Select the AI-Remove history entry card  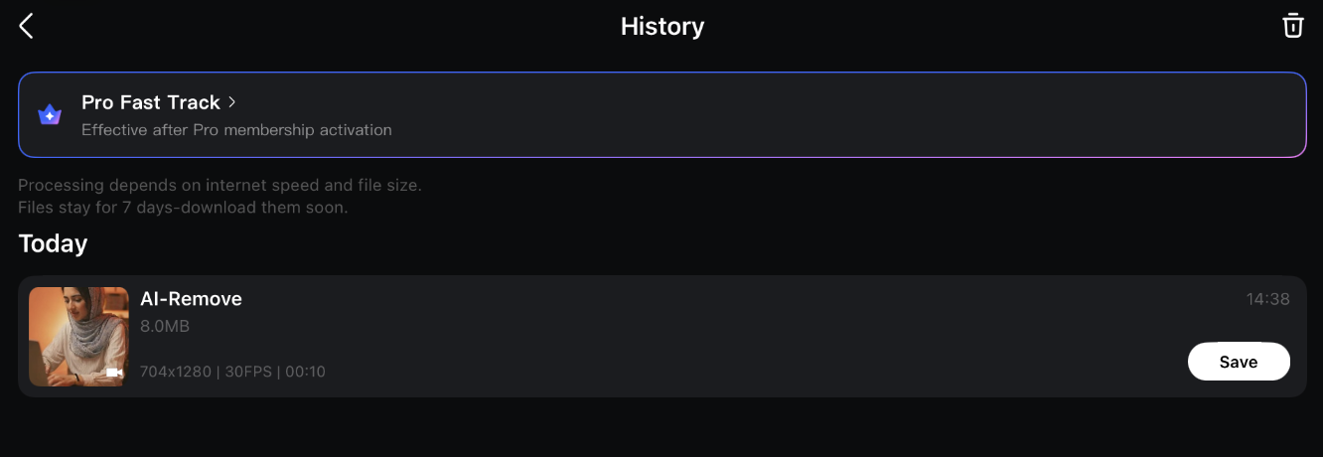695,336
